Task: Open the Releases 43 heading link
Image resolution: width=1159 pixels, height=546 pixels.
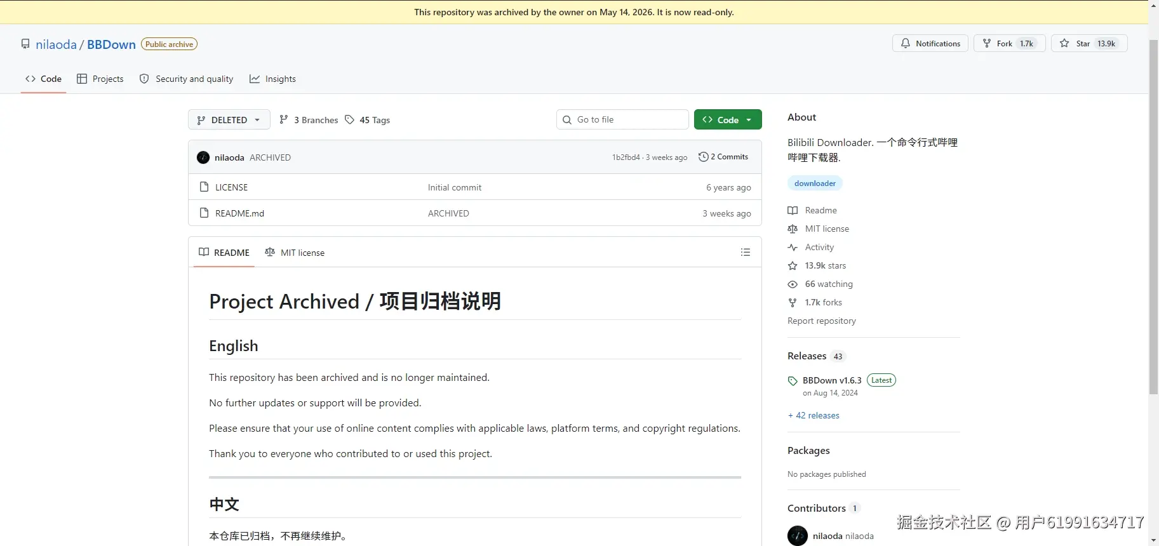Action: pos(816,356)
